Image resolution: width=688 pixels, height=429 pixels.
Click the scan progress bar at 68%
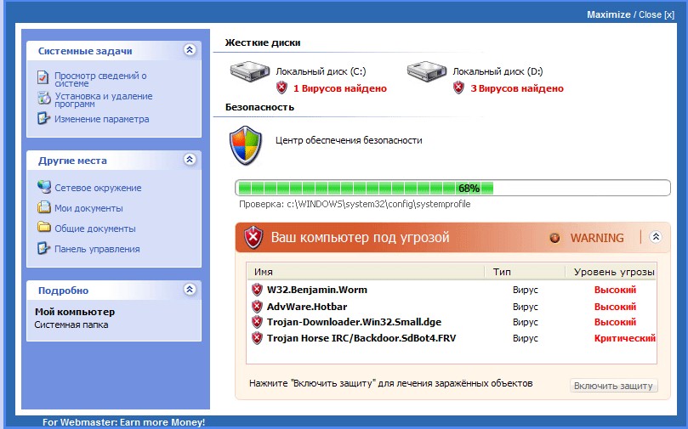[452, 188]
